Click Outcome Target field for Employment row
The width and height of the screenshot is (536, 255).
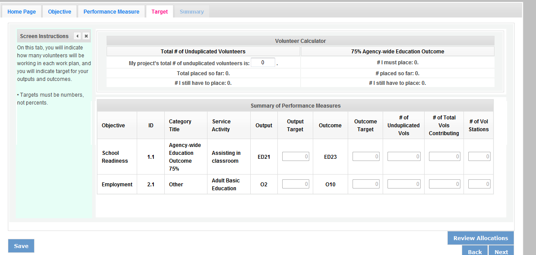(x=366, y=184)
